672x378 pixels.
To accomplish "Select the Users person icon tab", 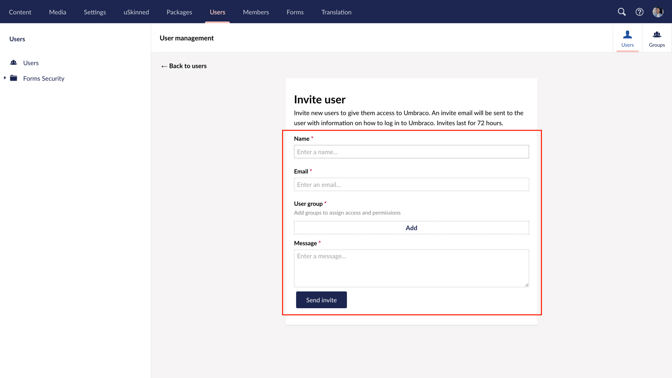I will click(627, 34).
